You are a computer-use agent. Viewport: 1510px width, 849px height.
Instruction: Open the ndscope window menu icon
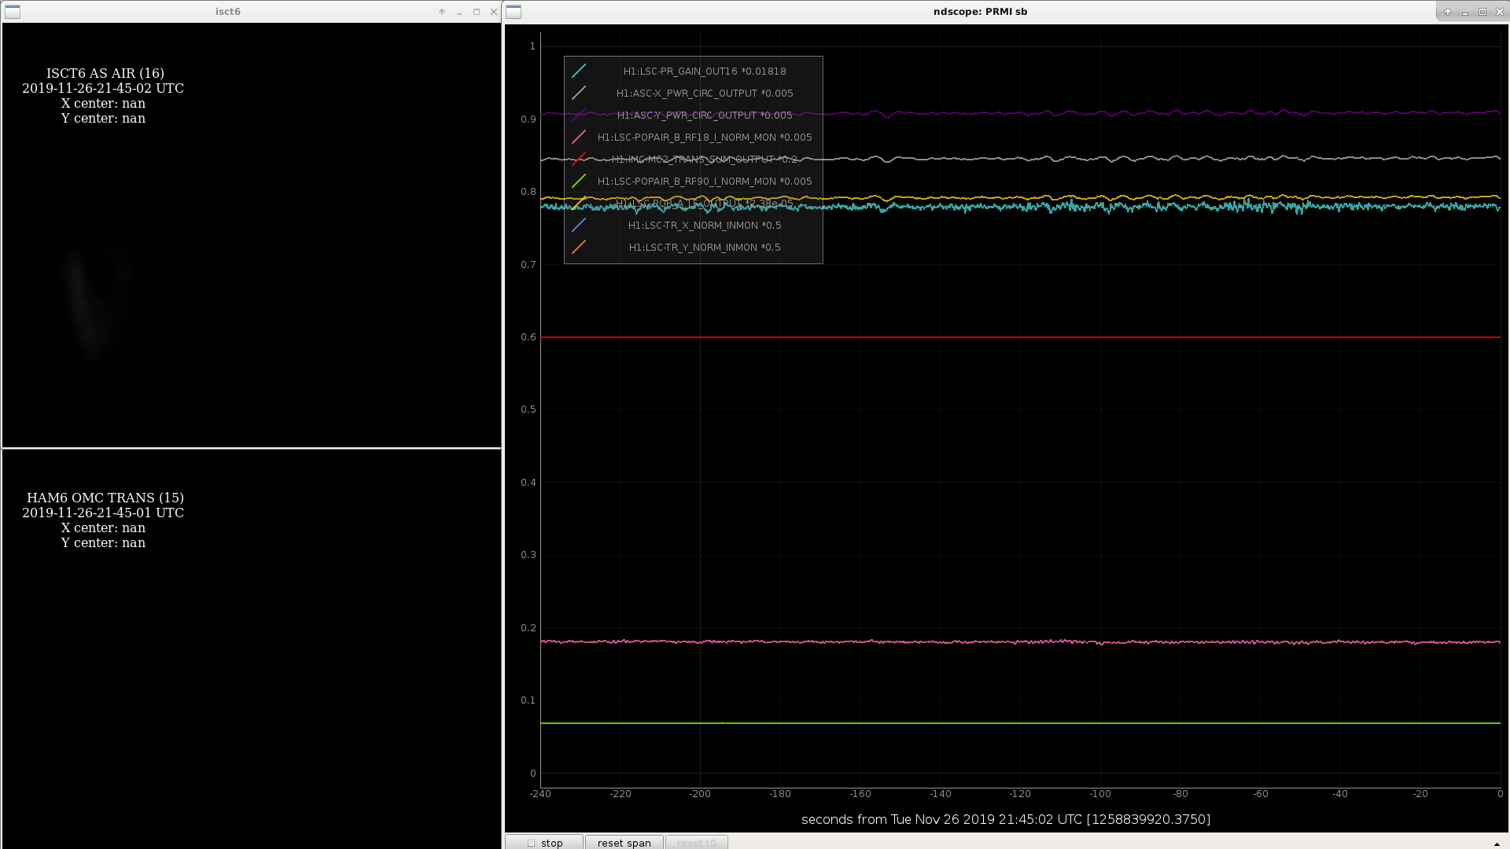tap(514, 12)
